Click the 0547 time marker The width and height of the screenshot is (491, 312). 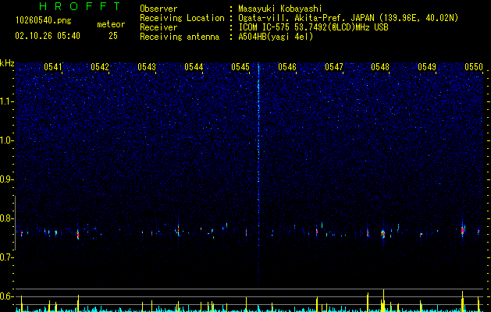coord(334,67)
